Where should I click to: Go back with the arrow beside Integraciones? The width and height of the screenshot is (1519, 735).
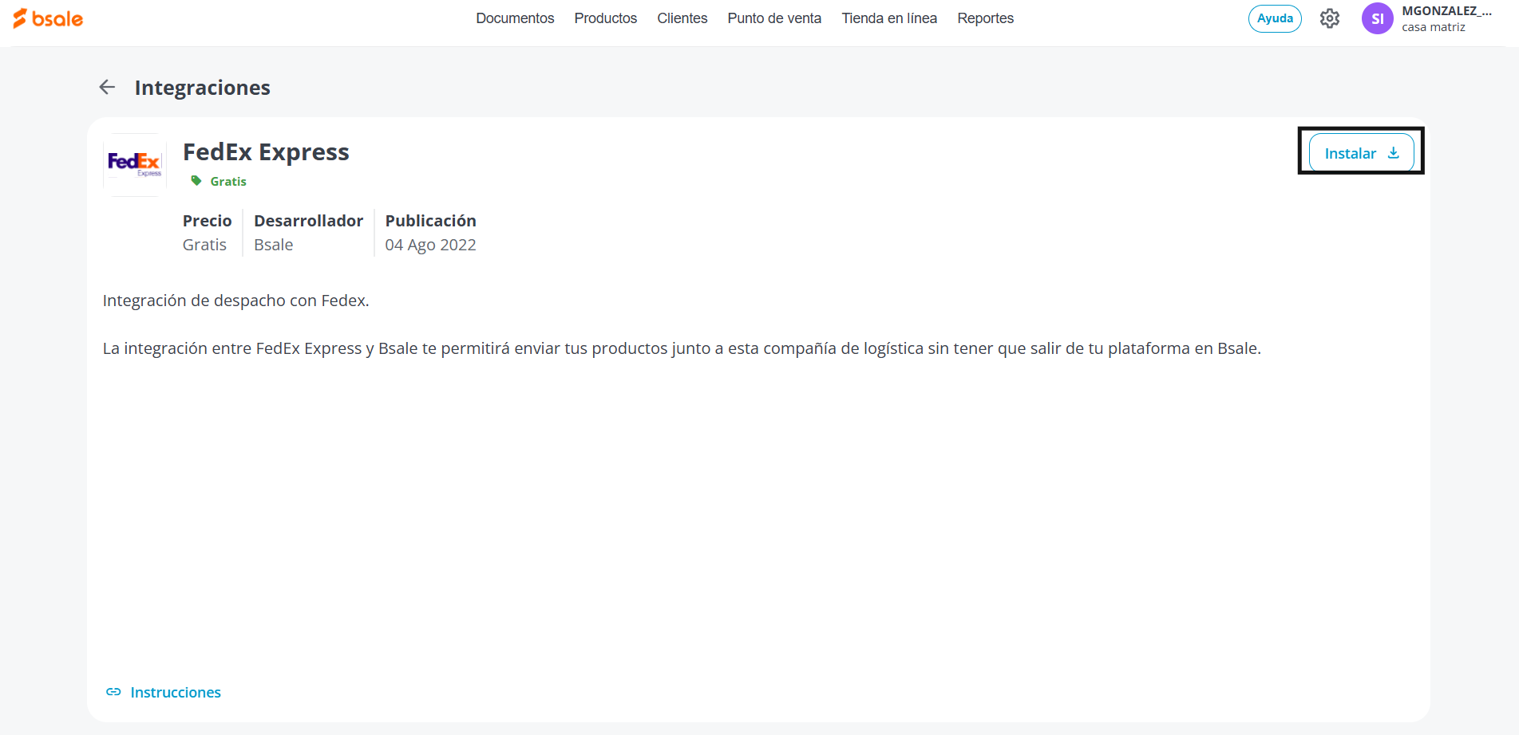point(107,87)
